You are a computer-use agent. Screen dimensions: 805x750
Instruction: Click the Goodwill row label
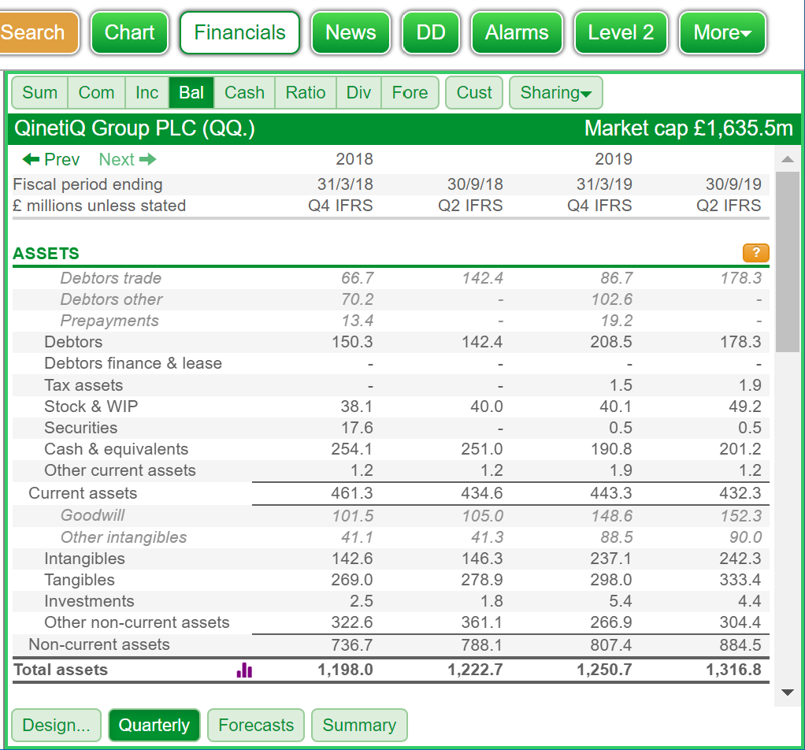tap(92, 515)
